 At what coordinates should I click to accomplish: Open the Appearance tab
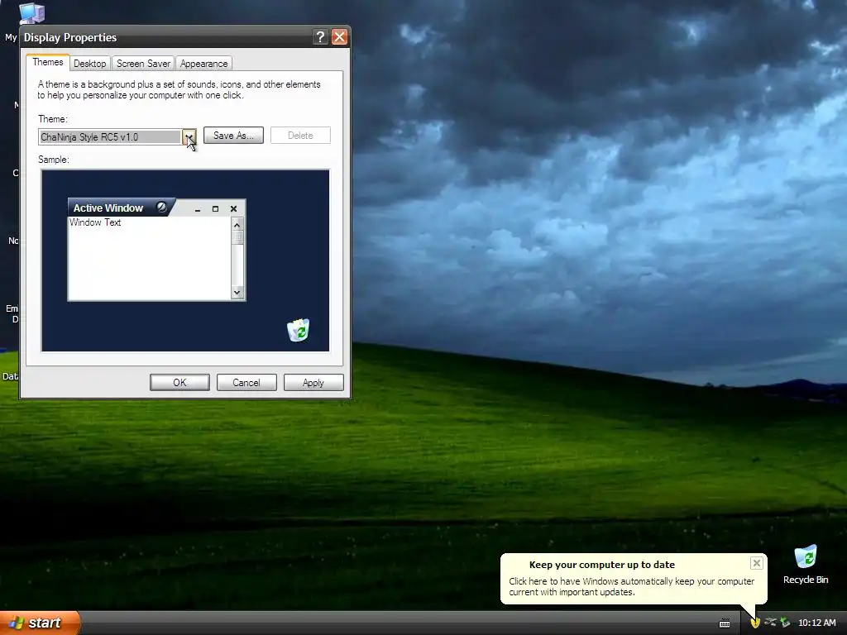203,63
